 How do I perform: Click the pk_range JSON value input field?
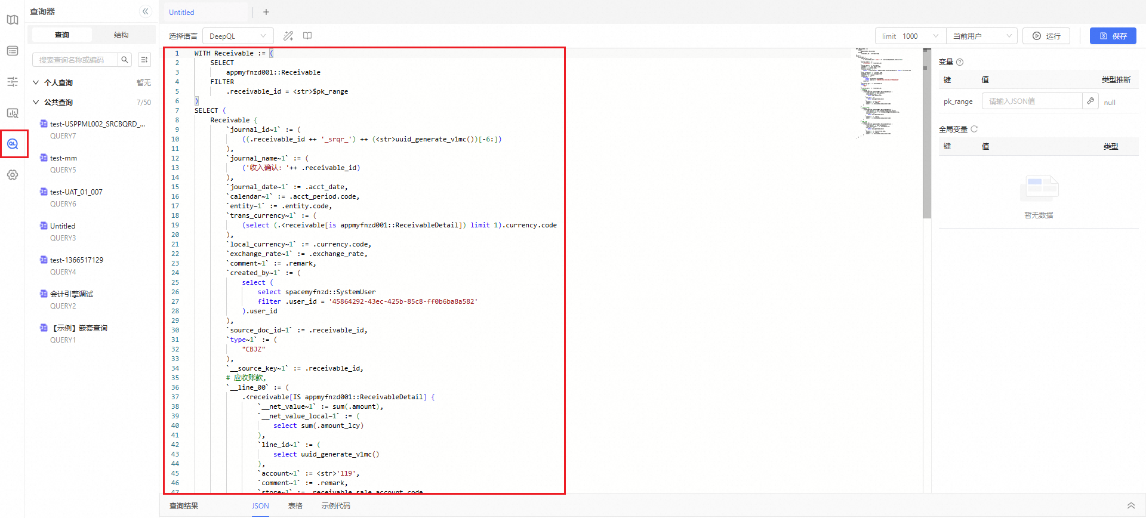(1031, 101)
